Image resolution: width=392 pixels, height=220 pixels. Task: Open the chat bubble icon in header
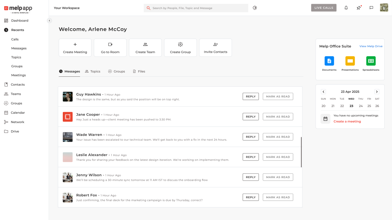[x=371, y=8]
